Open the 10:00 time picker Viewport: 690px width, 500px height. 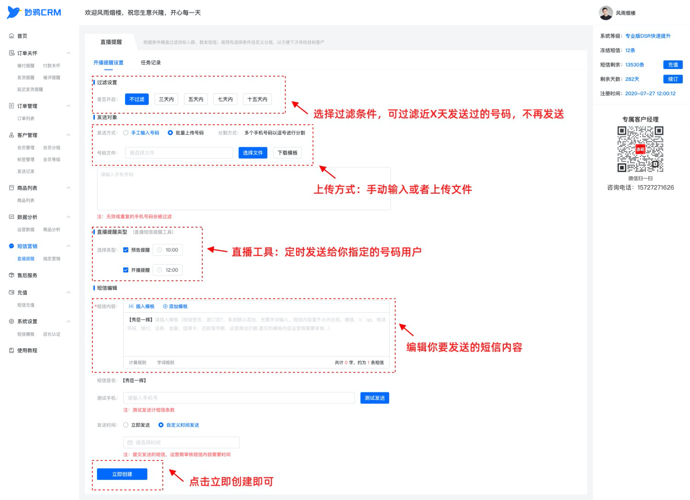click(x=168, y=250)
